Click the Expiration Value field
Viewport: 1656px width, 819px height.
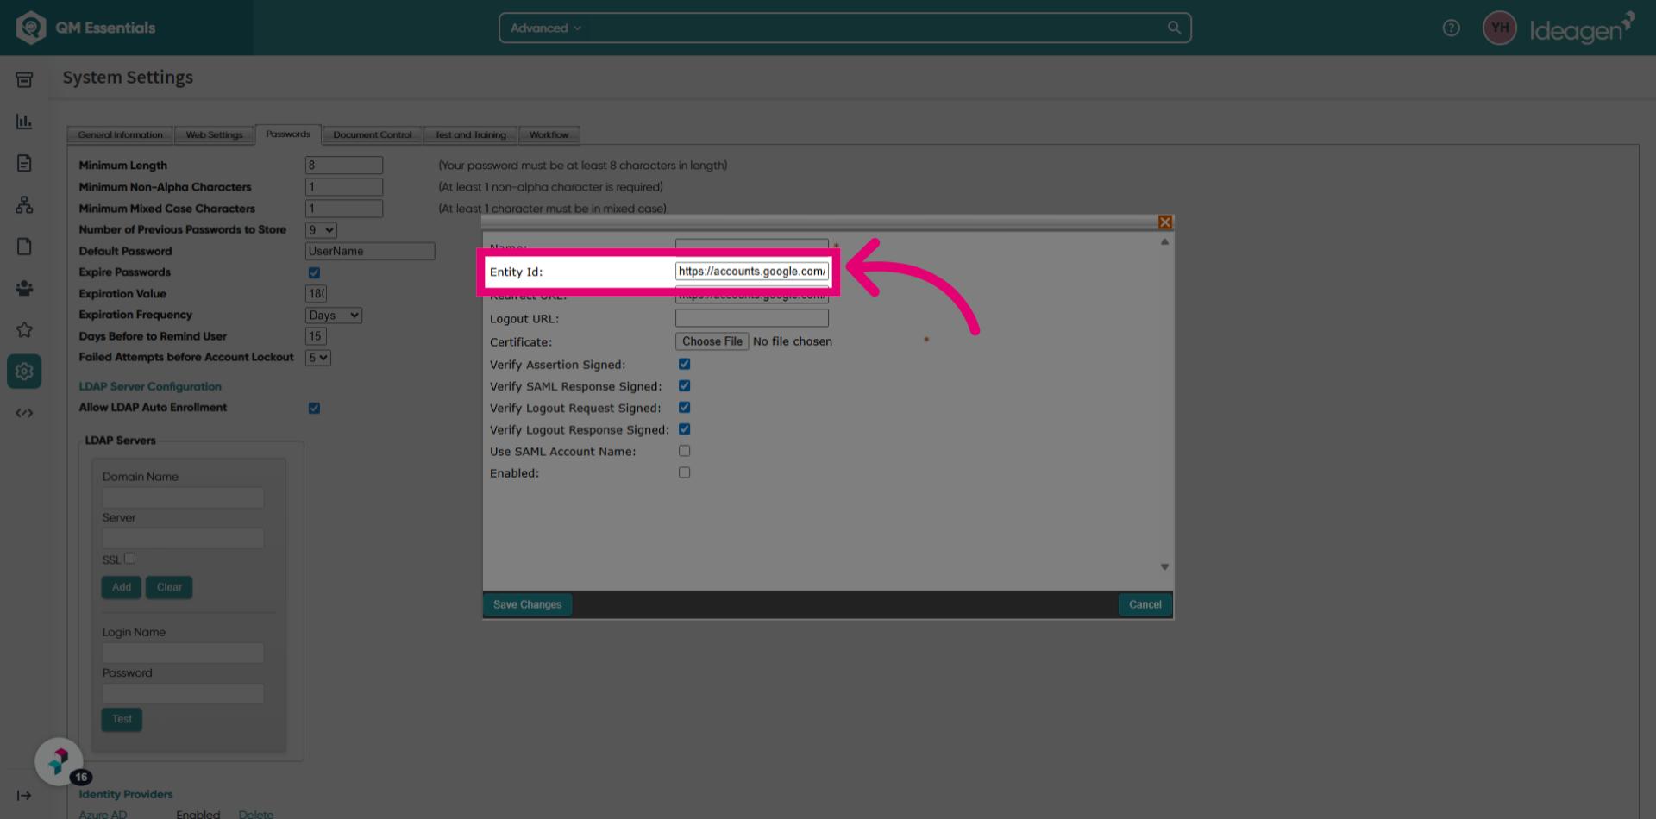coord(316,294)
